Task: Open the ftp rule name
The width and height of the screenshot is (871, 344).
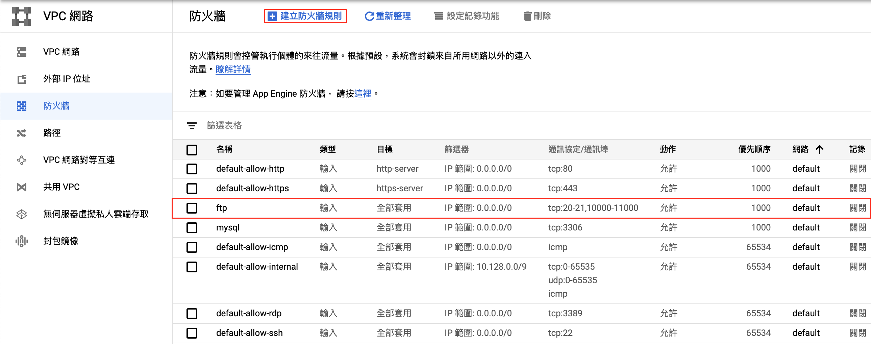Action: tap(222, 208)
